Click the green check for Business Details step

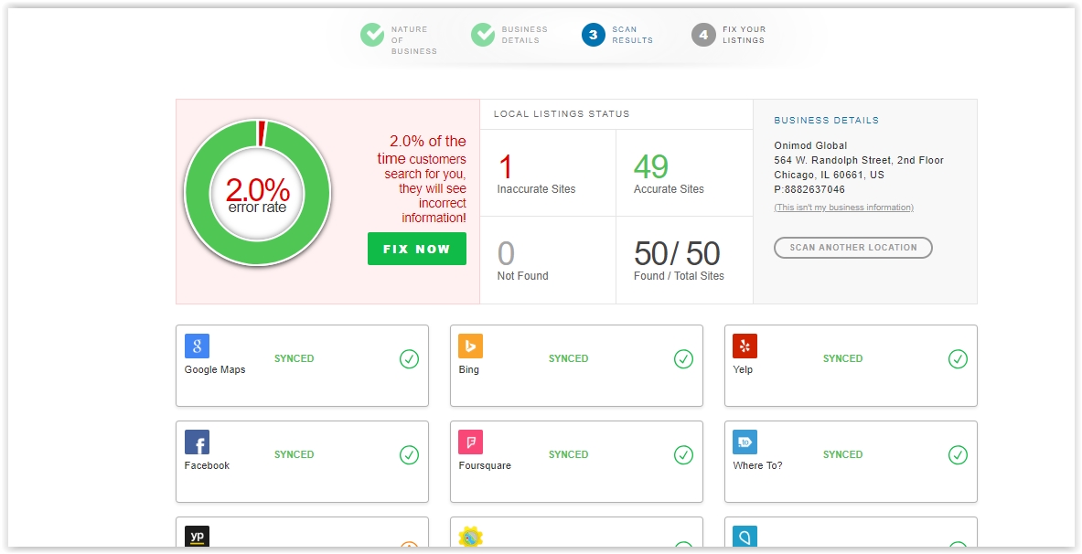point(482,35)
